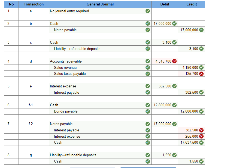Viewport: 236px width, 168px height.
Task: Click green check beside debit 3,100
Action: click(x=174, y=42)
